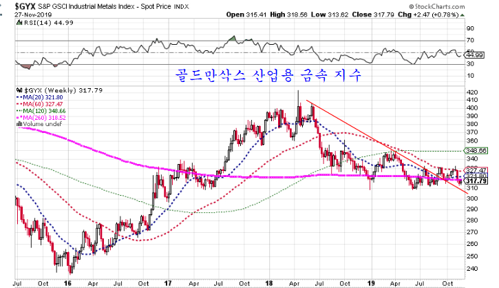The height and width of the screenshot is (288, 499).
Task: Click the Korean blue chart title text
Action: coord(268,76)
